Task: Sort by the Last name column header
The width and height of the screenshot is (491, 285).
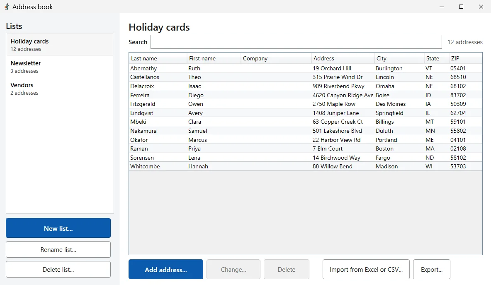Action: coord(158,58)
